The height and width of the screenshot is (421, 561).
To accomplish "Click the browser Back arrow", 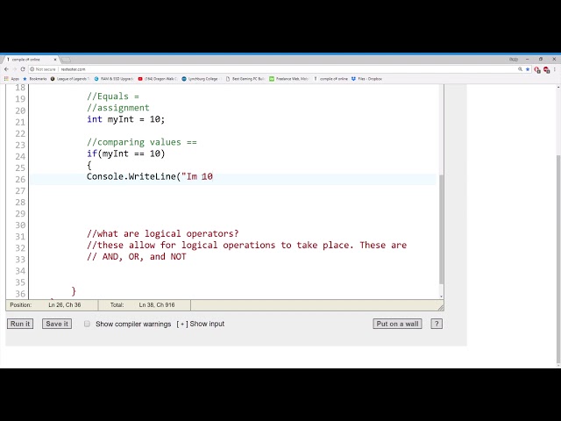I will click(x=6, y=69).
